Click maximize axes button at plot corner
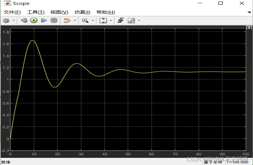253x165 pixels. point(249,27)
